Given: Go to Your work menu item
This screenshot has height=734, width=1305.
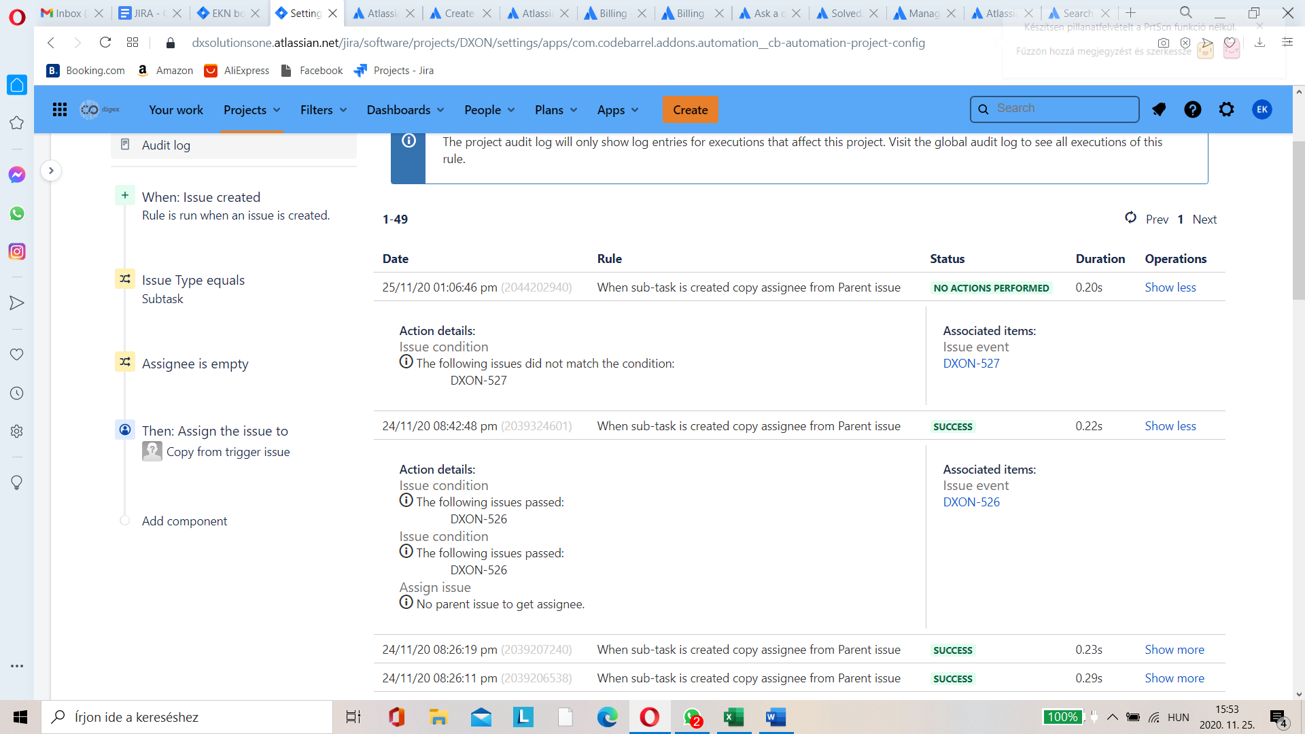Looking at the screenshot, I should click(176, 109).
